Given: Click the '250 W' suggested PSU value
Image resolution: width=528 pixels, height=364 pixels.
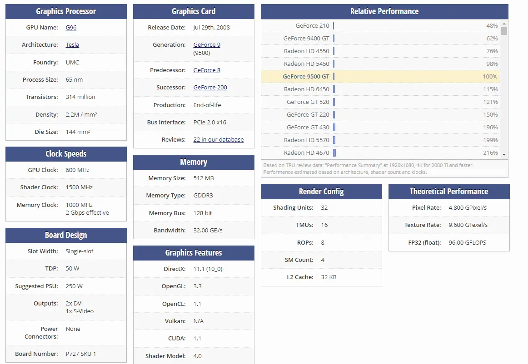Looking at the screenshot, I should click(x=74, y=286).
